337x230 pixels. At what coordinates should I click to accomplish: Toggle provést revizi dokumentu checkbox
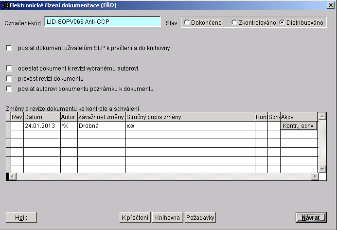[x=9, y=79]
